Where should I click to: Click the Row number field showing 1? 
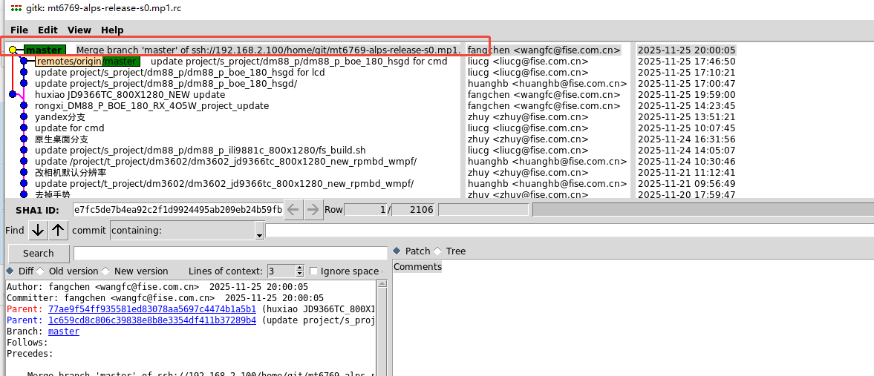367,209
